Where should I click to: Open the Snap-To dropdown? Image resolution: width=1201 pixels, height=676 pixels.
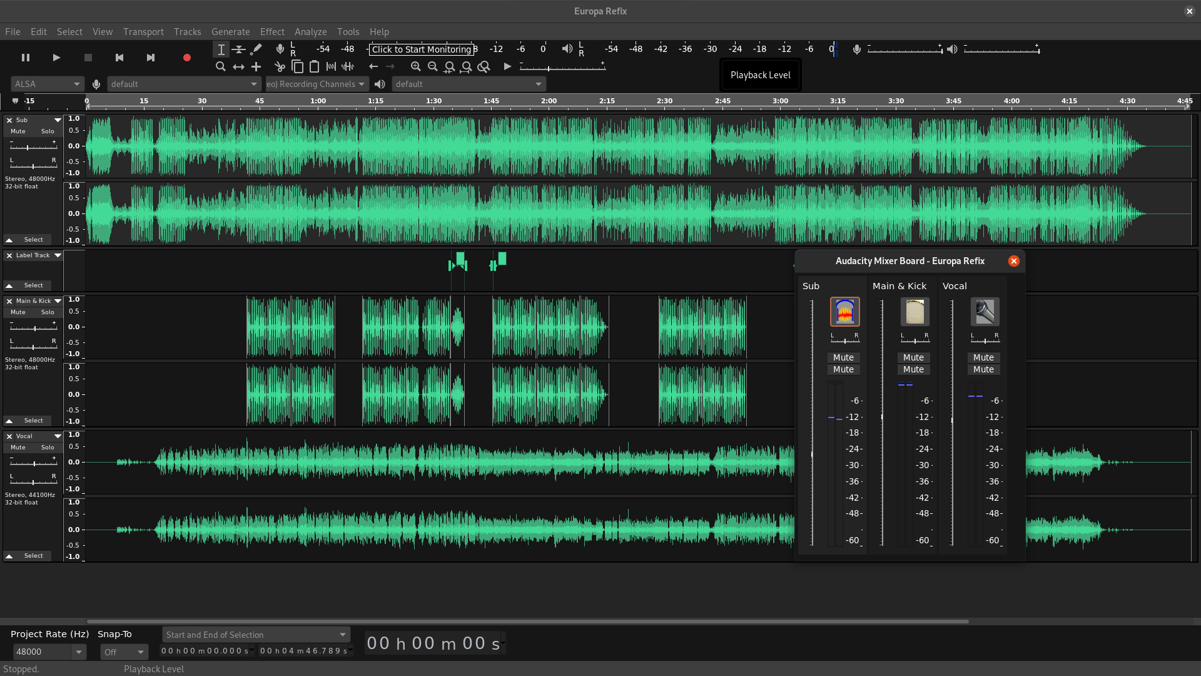click(123, 652)
